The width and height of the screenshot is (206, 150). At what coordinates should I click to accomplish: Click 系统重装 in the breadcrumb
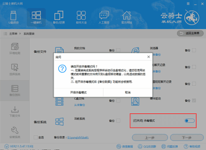tap(29, 33)
